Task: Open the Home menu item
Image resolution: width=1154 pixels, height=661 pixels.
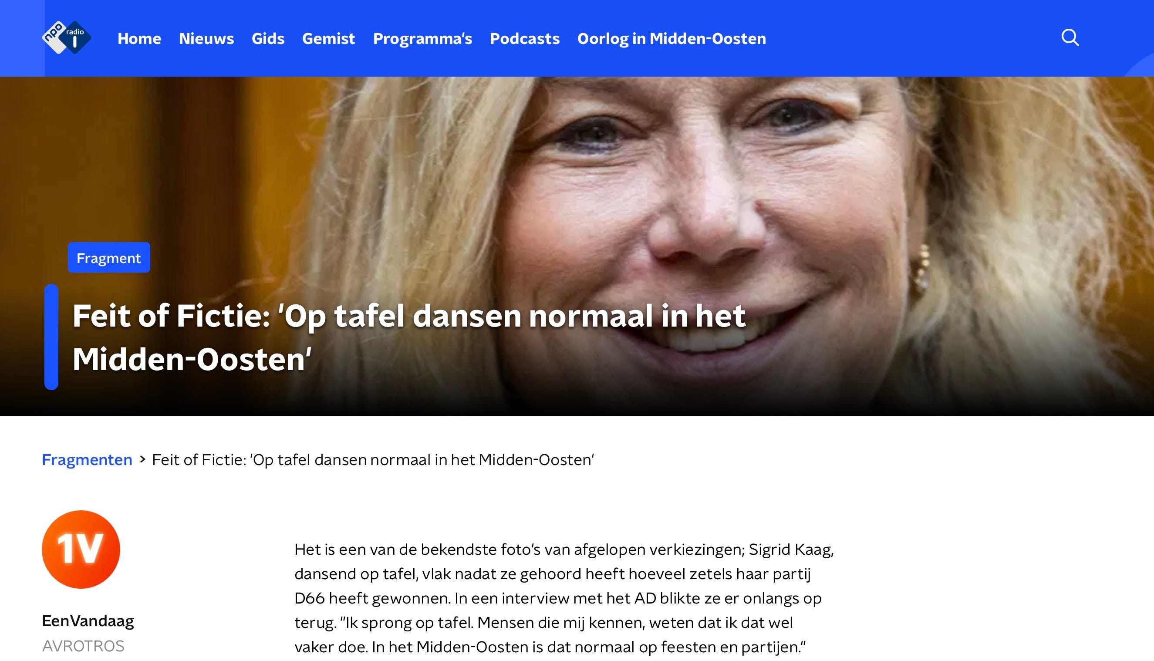Action: 139,39
